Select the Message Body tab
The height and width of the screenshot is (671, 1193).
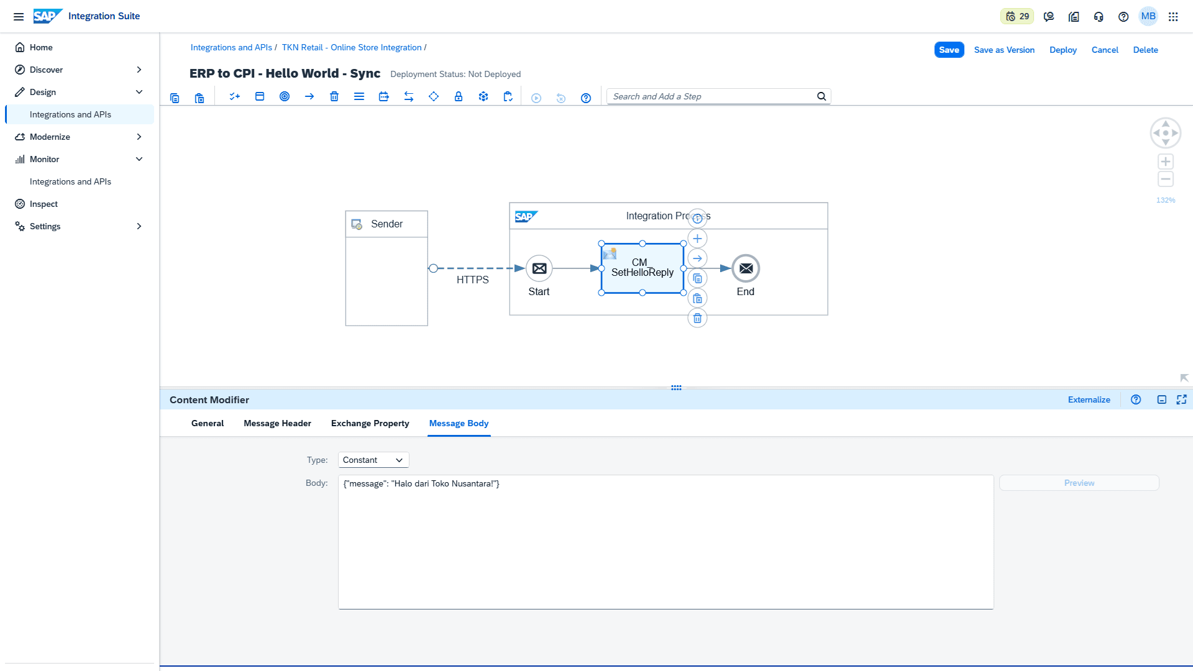click(459, 423)
